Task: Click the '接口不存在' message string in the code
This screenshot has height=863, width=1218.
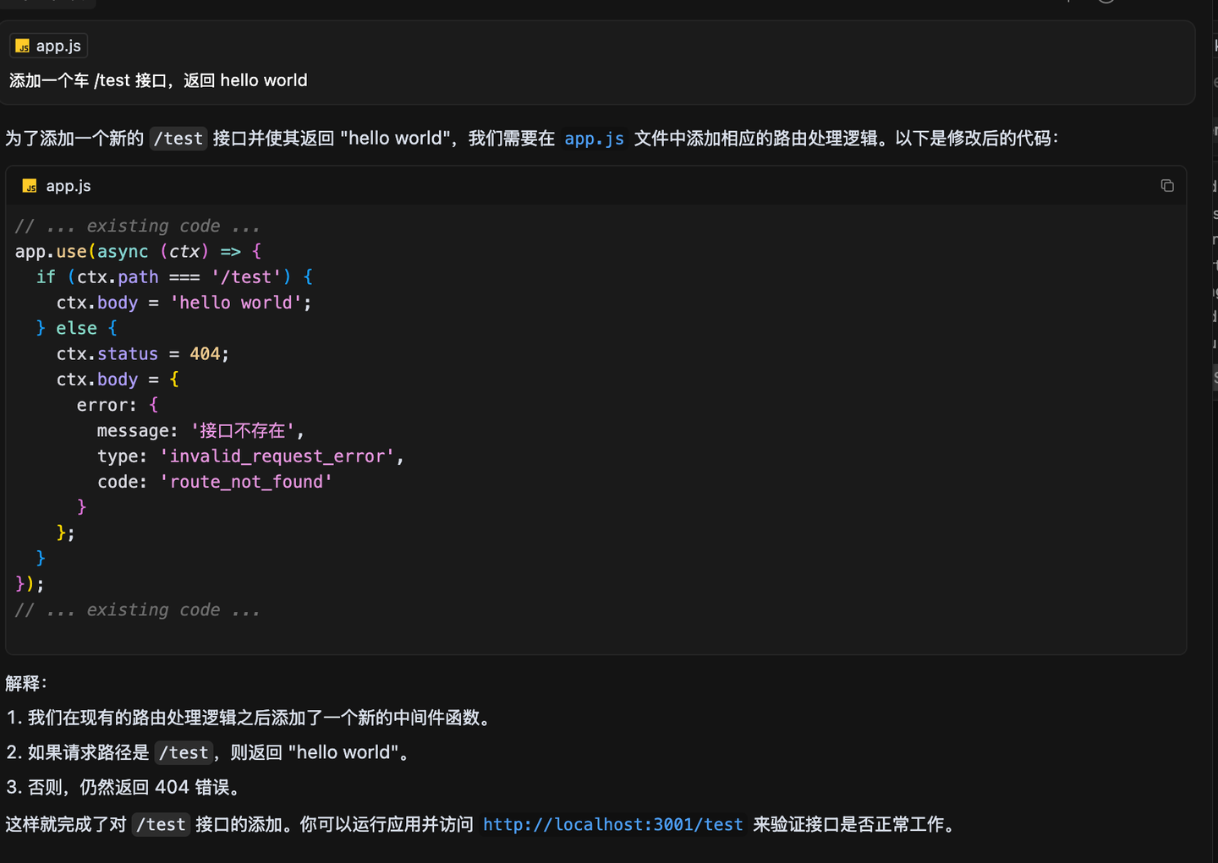Action: coord(244,429)
